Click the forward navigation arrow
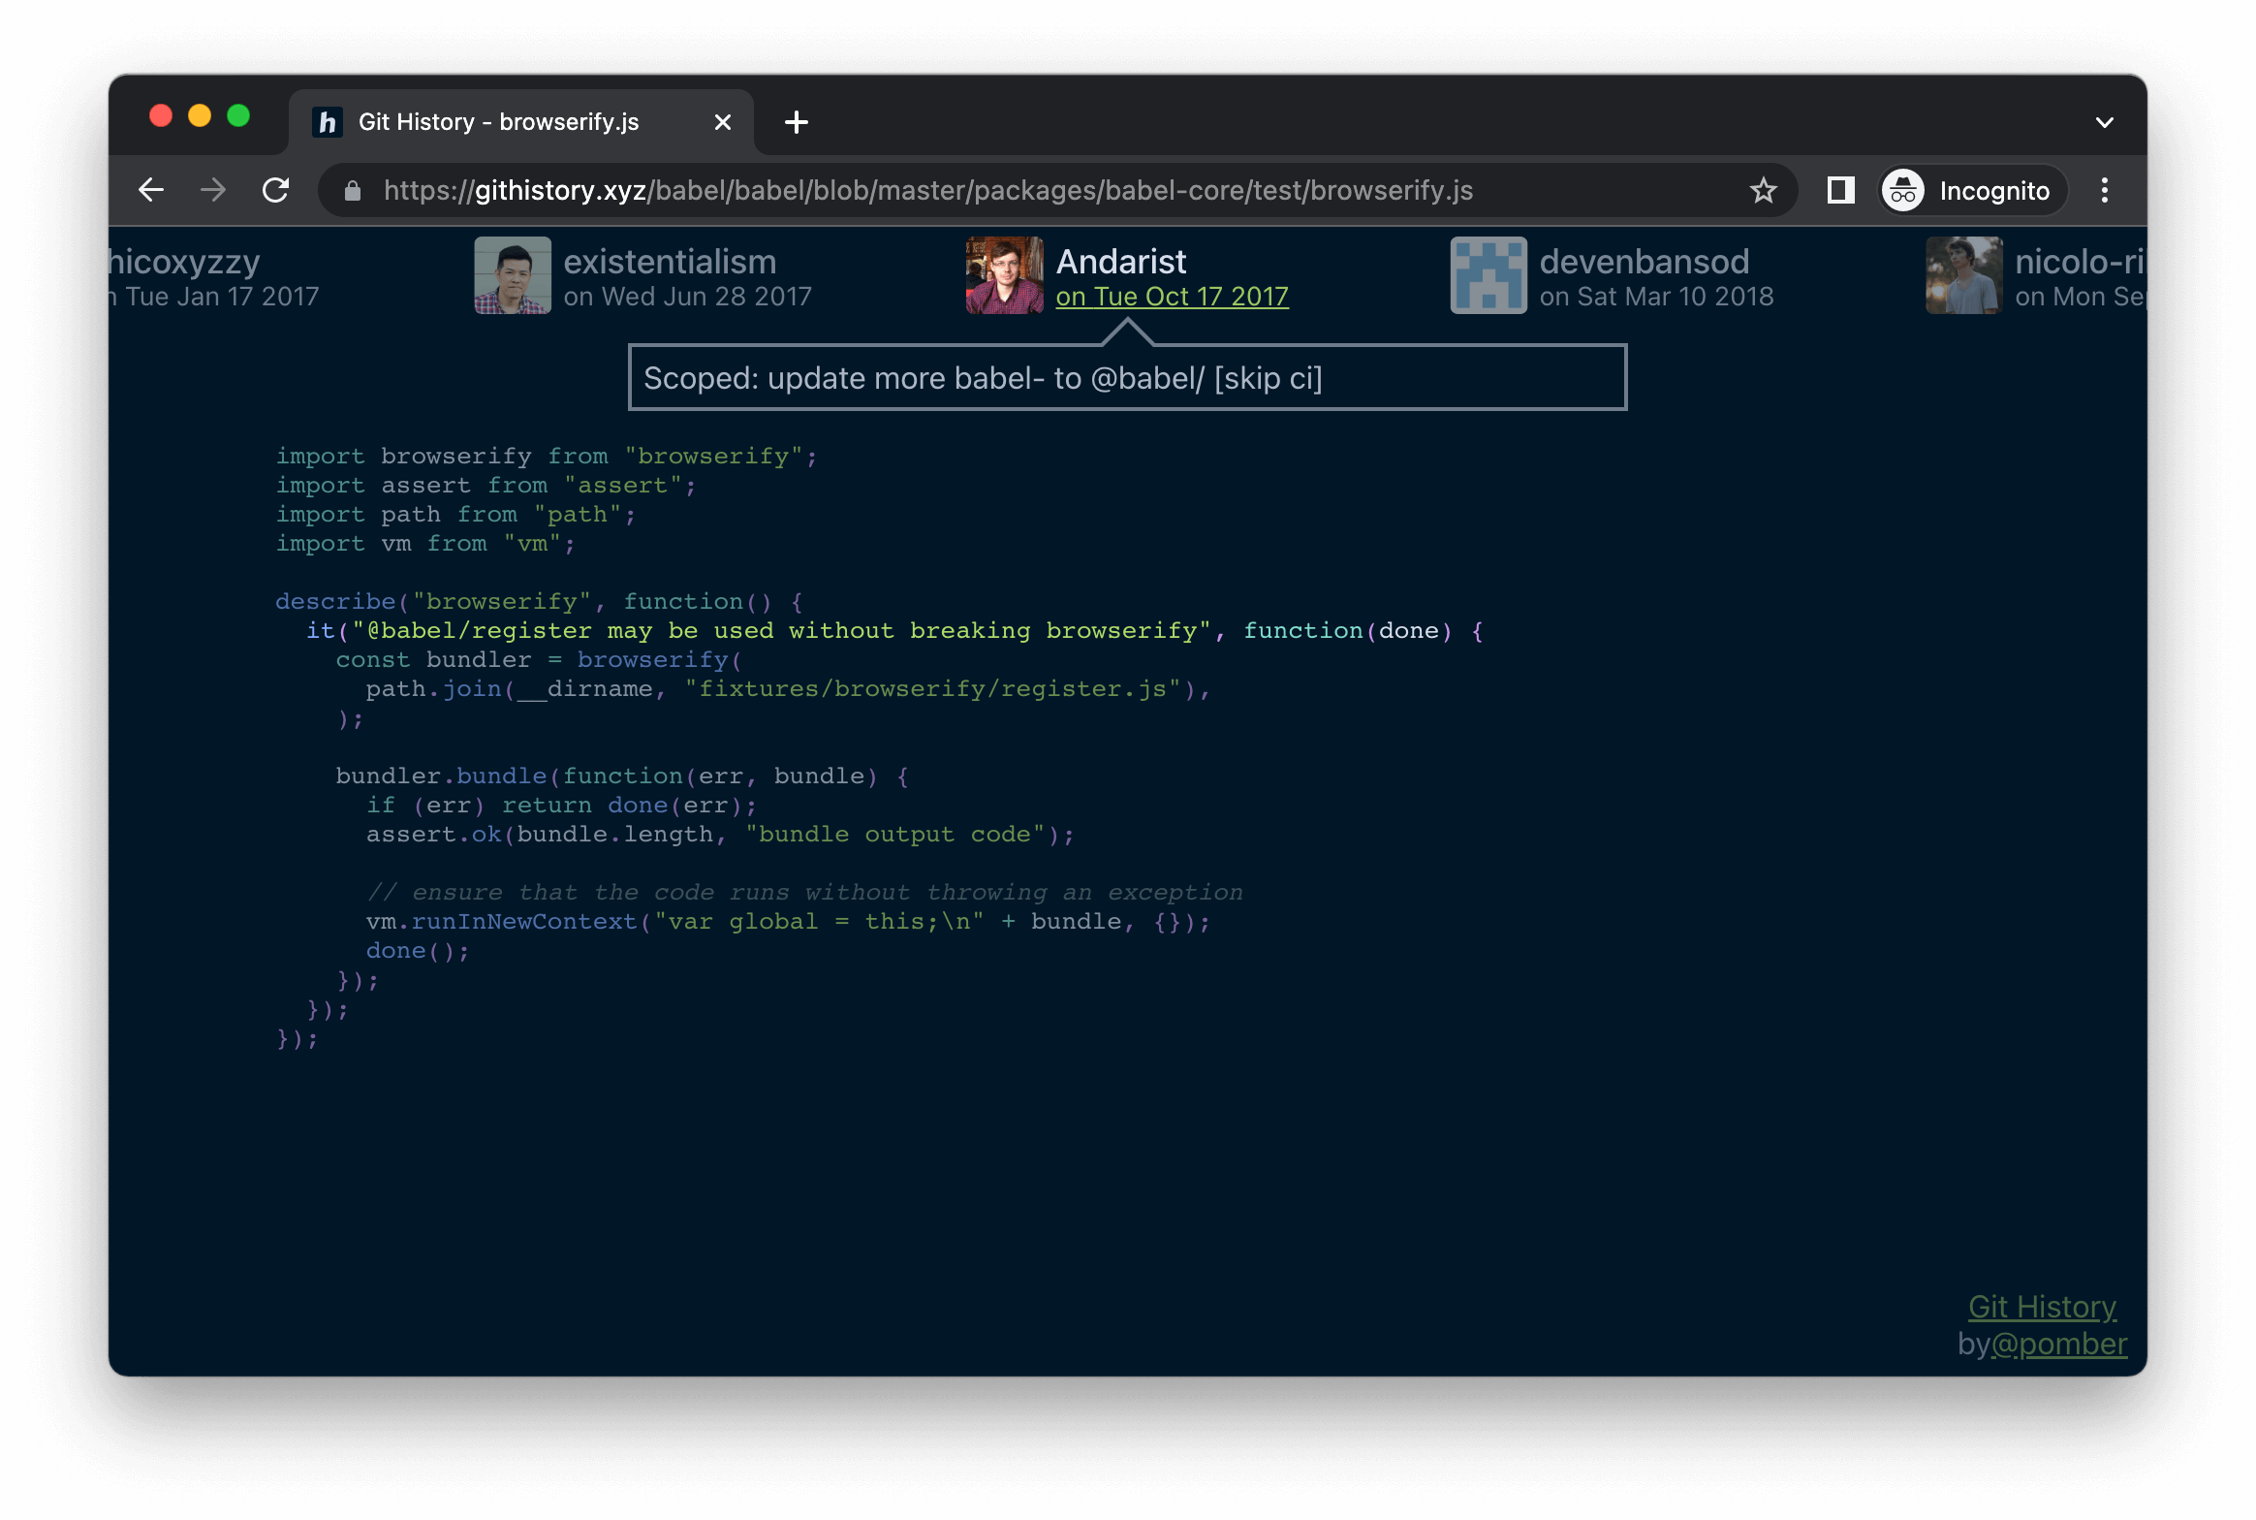Screen dimensions: 2256x1520 click(213, 190)
